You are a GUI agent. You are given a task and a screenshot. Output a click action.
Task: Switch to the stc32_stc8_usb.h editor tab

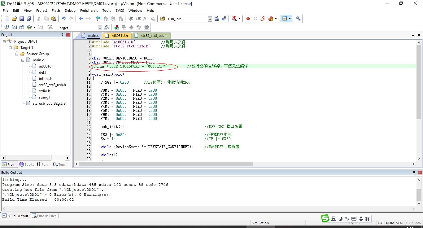[154, 36]
